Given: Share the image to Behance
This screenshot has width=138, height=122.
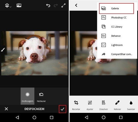Looking at the screenshot, I should (x=116, y=36).
